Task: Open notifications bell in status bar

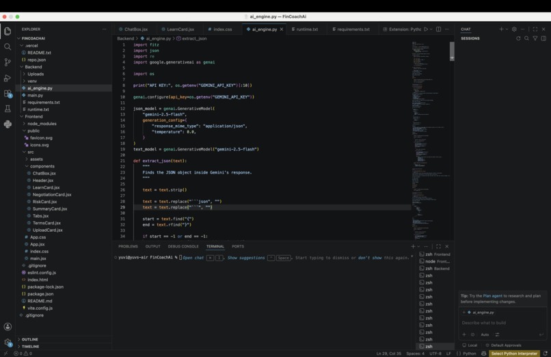Action: coord(546,354)
